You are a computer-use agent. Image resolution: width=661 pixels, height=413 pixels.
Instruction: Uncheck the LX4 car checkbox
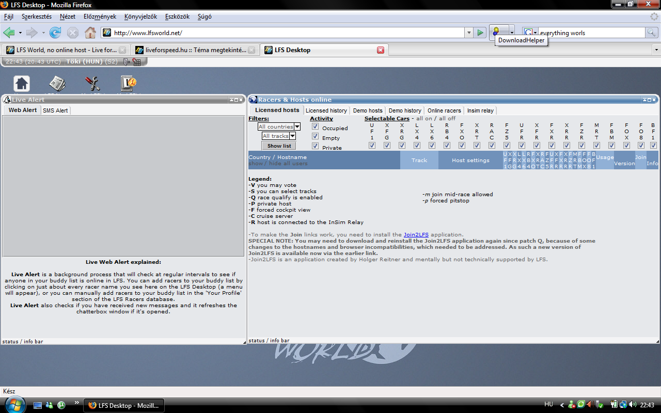pos(417,146)
